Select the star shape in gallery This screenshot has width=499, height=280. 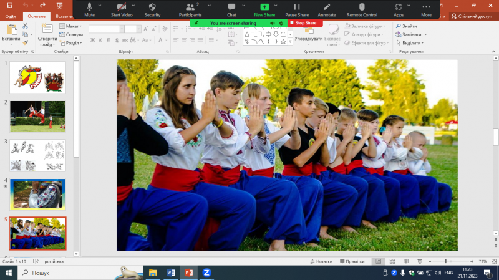[x=283, y=42]
